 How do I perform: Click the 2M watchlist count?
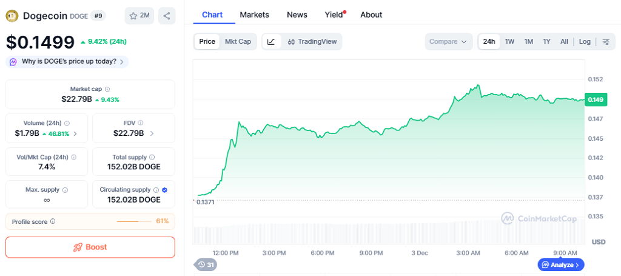click(144, 16)
